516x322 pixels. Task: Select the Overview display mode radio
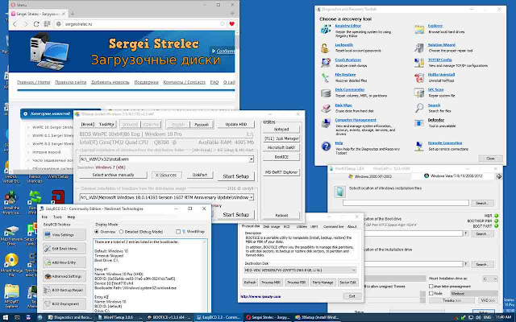97,232
